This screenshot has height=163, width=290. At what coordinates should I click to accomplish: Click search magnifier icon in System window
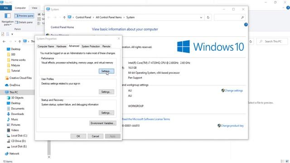point(242,18)
